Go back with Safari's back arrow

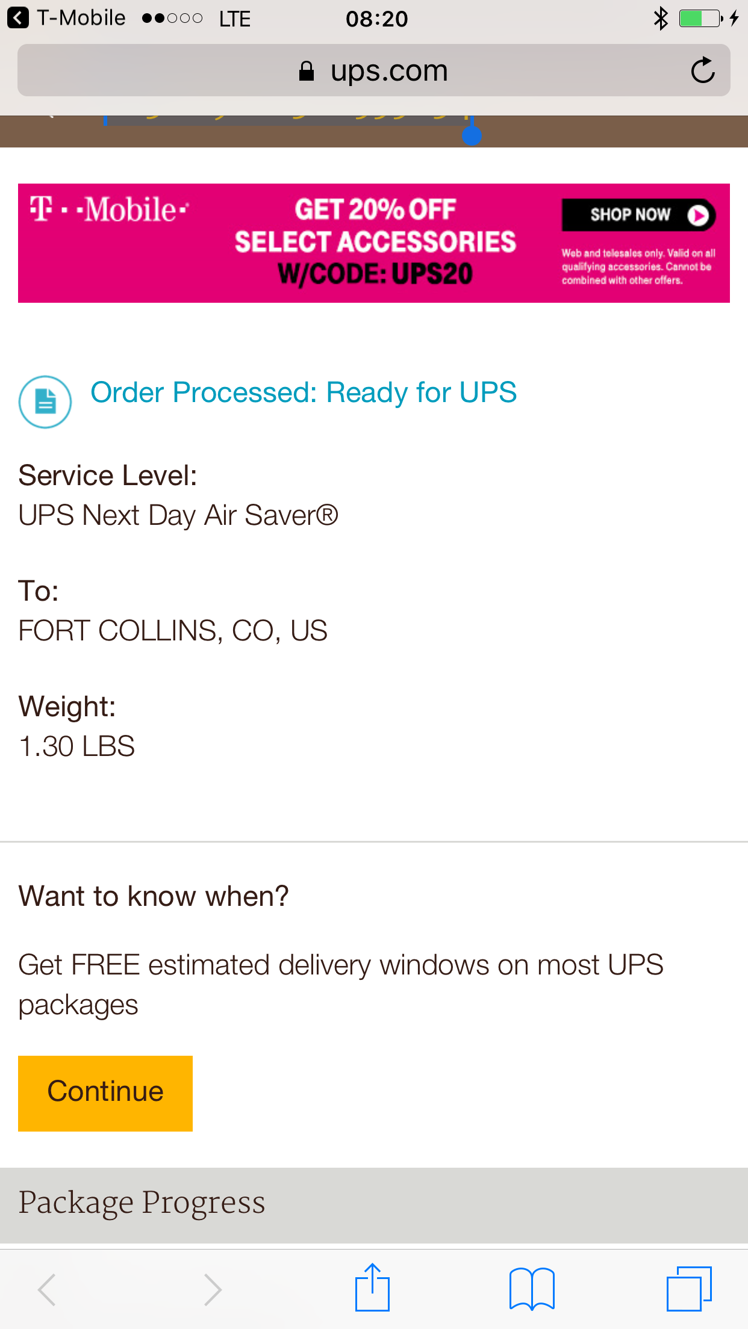47,1289
